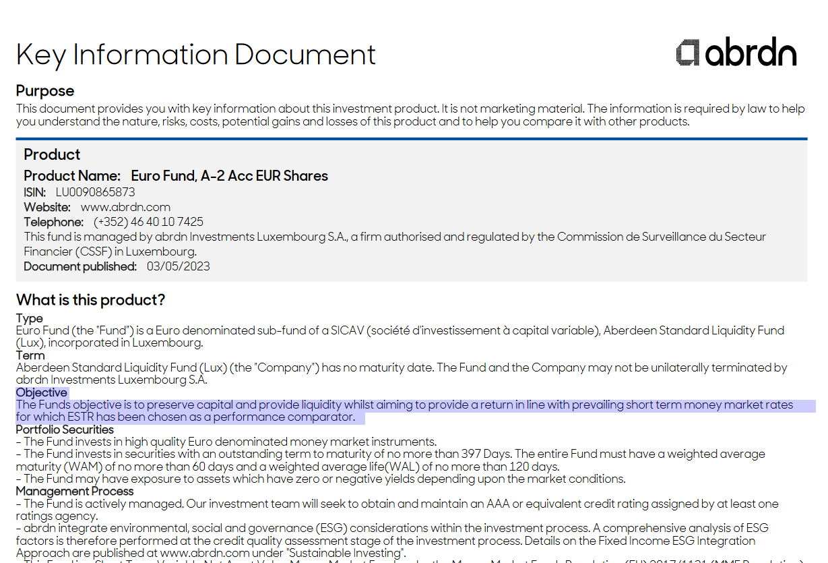Click the line "The Fund invests in high quality Euro"
Viewport: 828px width, 563px height.
pyautogui.click(x=226, y=442)
